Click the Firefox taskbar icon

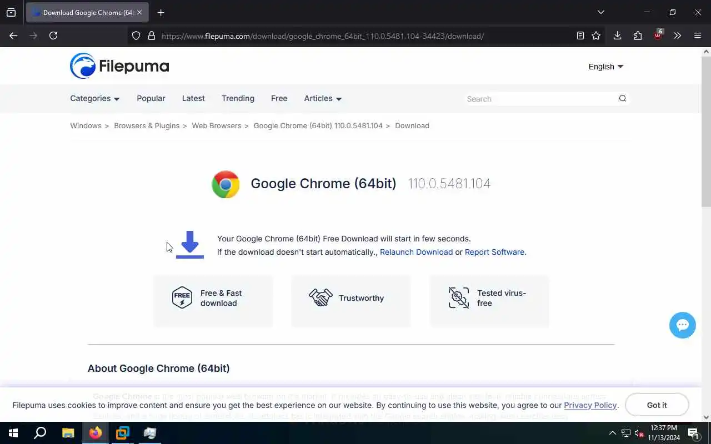click(x=96, y=433)
